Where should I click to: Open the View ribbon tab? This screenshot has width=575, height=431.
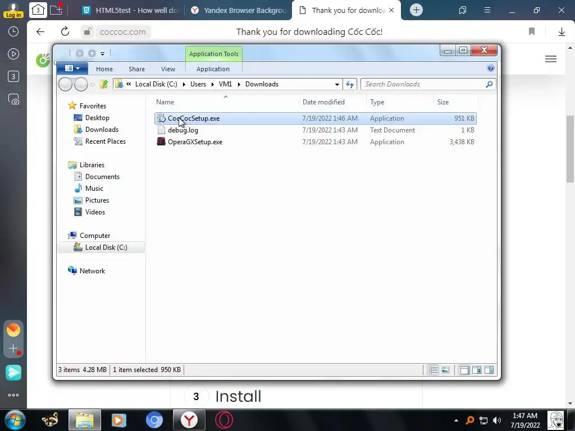168,69
